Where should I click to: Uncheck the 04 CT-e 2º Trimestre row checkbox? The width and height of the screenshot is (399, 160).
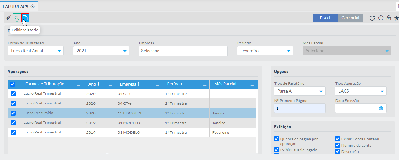pyautogui.click(x=13, y=103)
